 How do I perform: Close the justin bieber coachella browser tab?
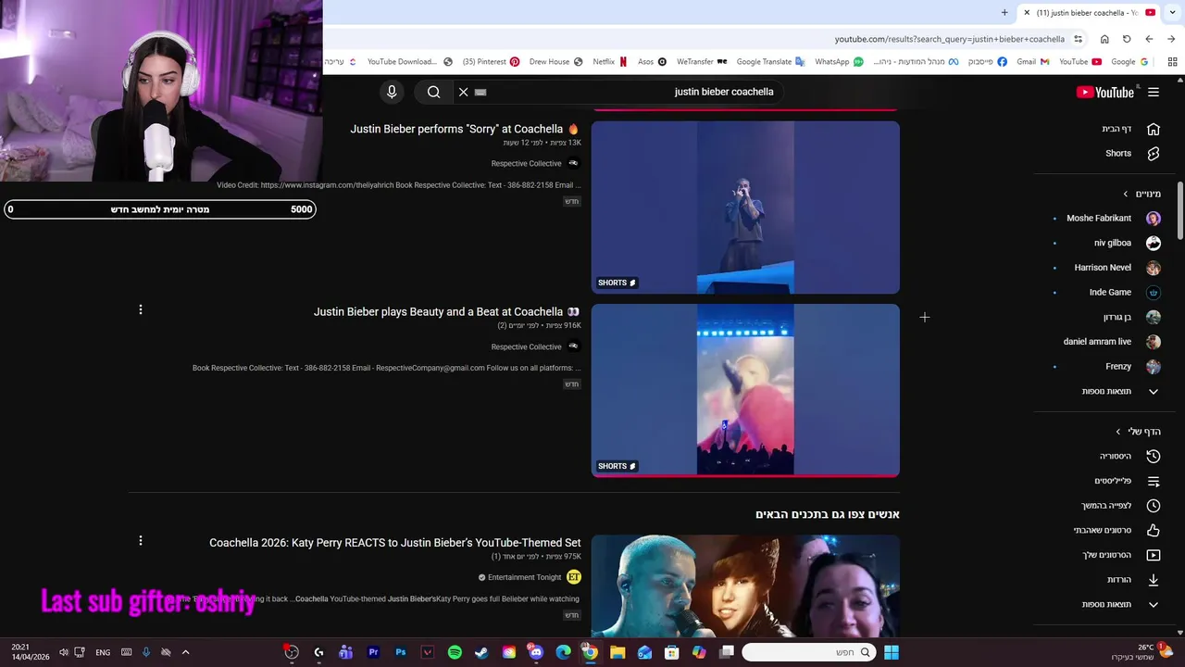(1026, 13)
